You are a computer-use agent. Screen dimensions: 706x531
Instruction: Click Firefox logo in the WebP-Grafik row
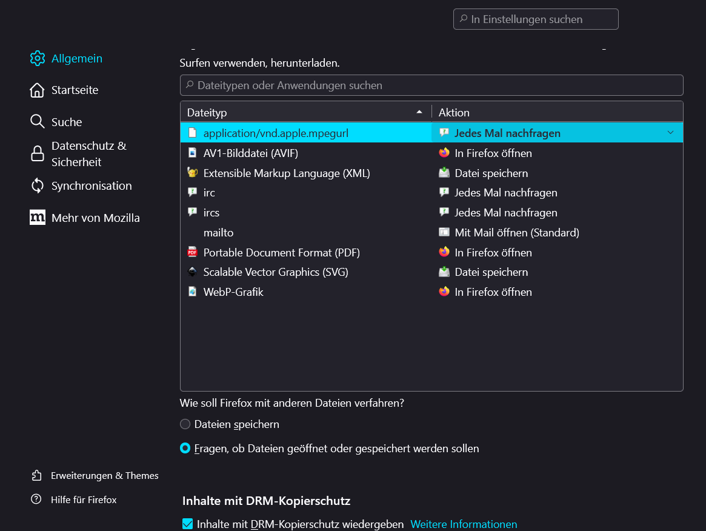point(444,292)
